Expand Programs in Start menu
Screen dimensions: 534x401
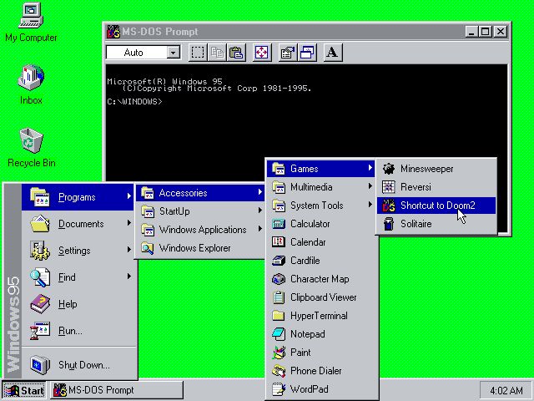(x=78, y=197)
